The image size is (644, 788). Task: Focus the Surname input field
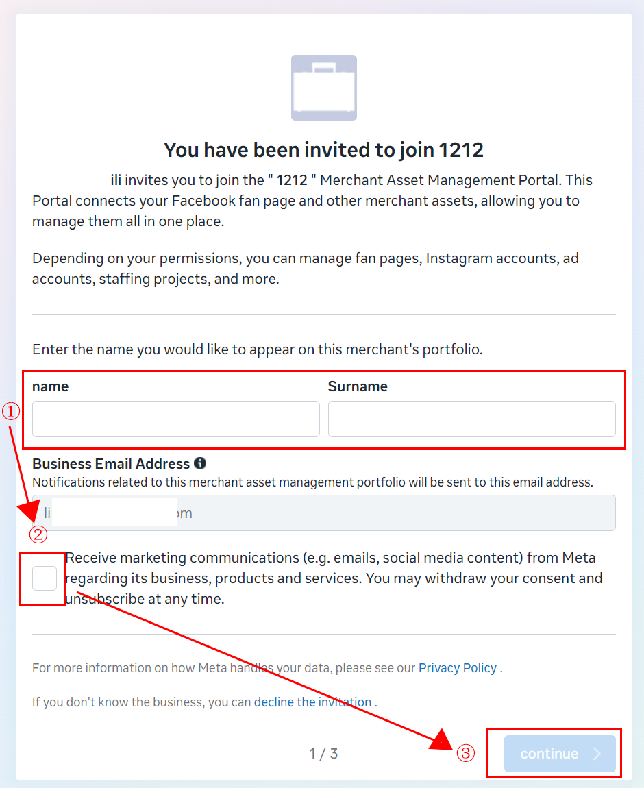tap(472, 419)
